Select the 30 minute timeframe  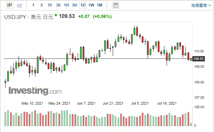click(x=58, y=5)
